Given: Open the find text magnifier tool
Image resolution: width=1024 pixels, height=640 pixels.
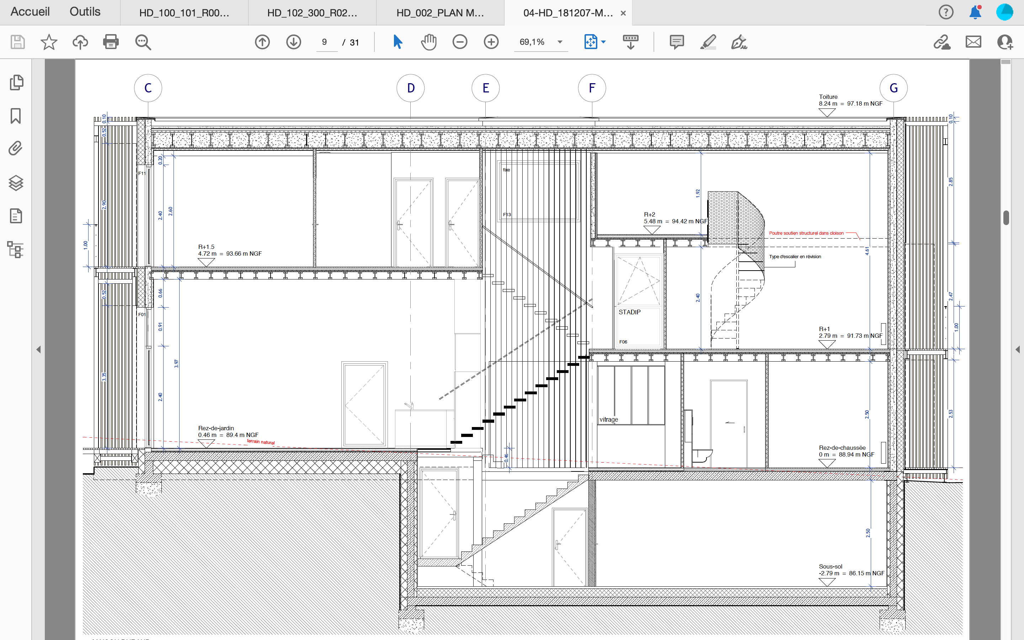Looking at the screenshot, I should click(143, 42).
